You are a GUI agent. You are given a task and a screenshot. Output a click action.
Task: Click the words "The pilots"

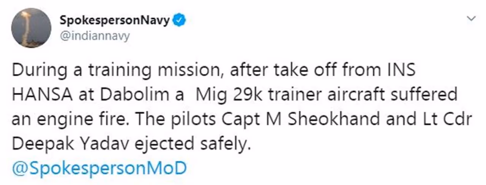pyautogui.click(x=172, y=119)
